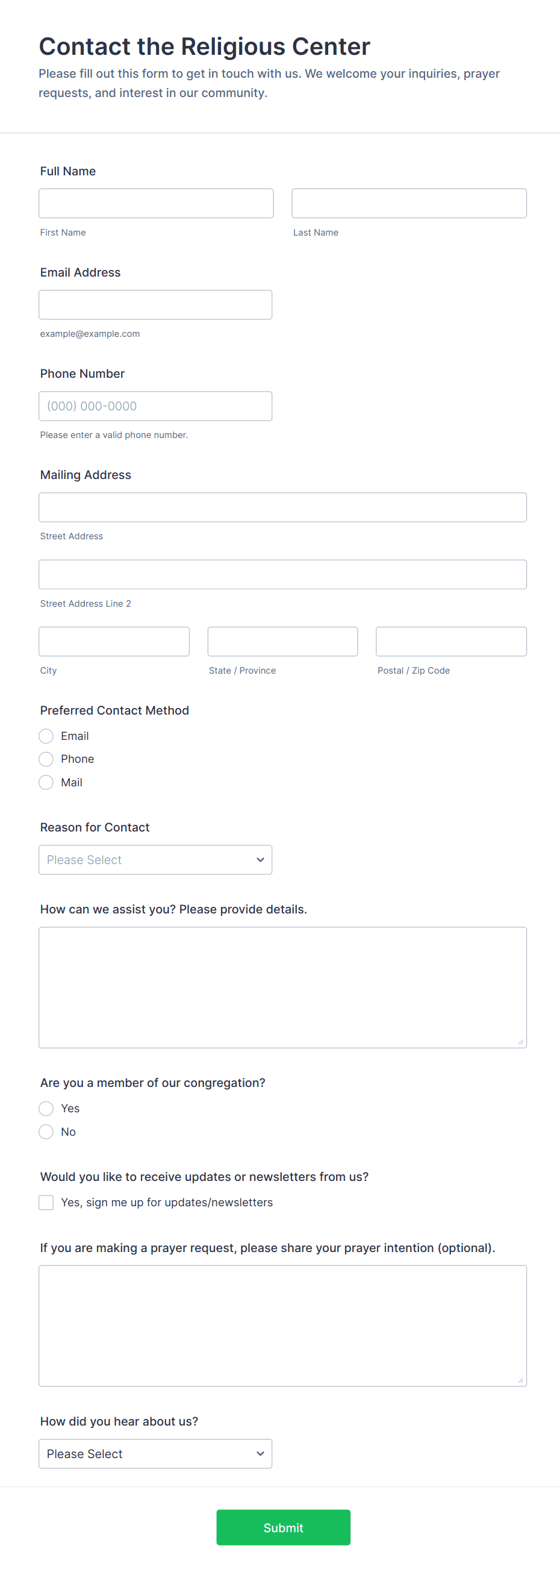Image resolution: width=560 pixels, height=1575 pixels.
Task: Select Phone as preferred contact method
Action: coord(46,759)
